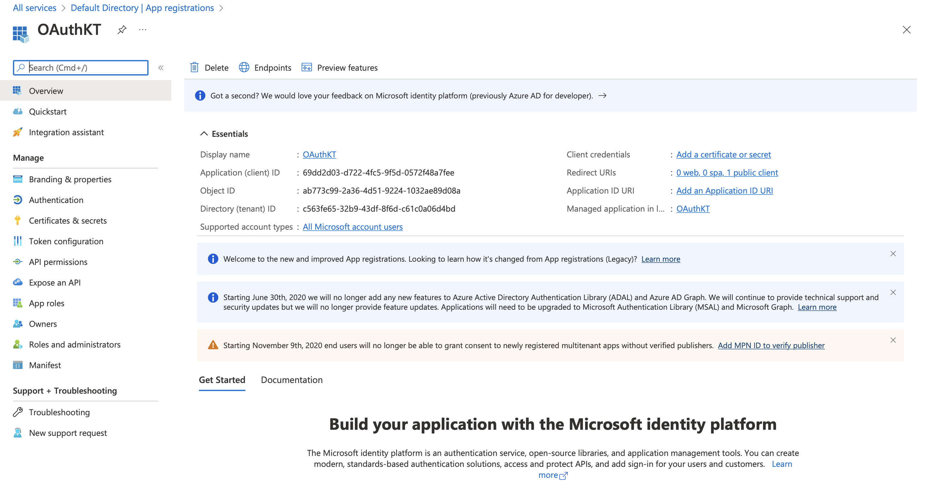This screenshot has height=493, width=930.
Task: Go to Branding & properties
Action: coord(70,179)
